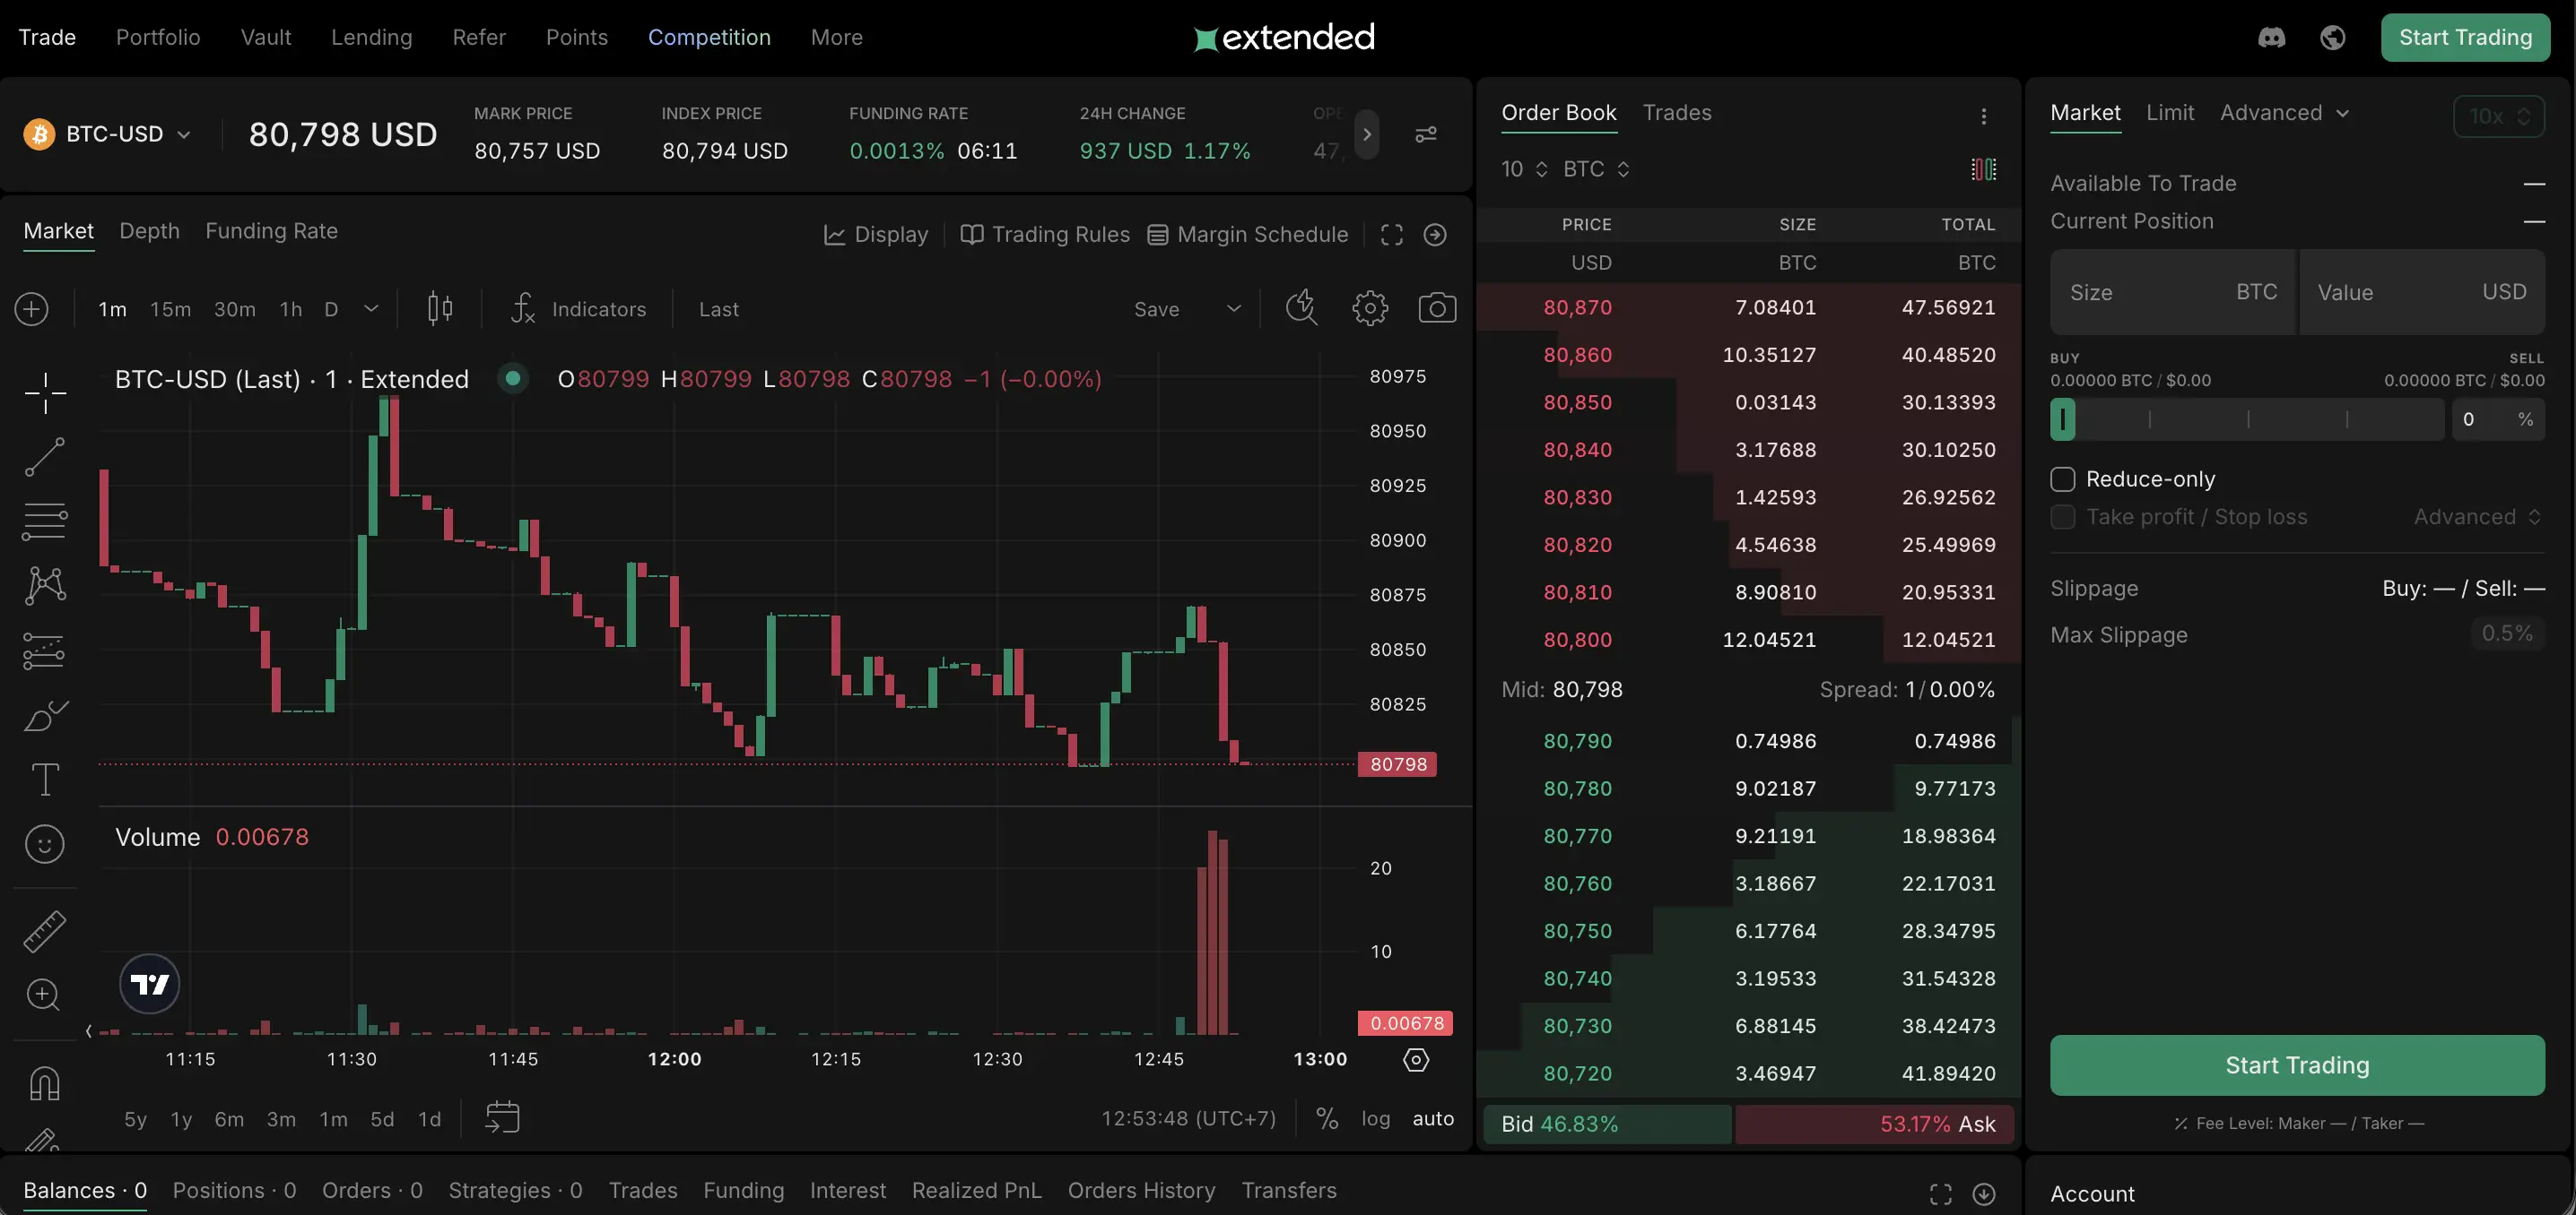Select the brush drawing tool
2576x1215 pixels.
click(x=45, y=715)
